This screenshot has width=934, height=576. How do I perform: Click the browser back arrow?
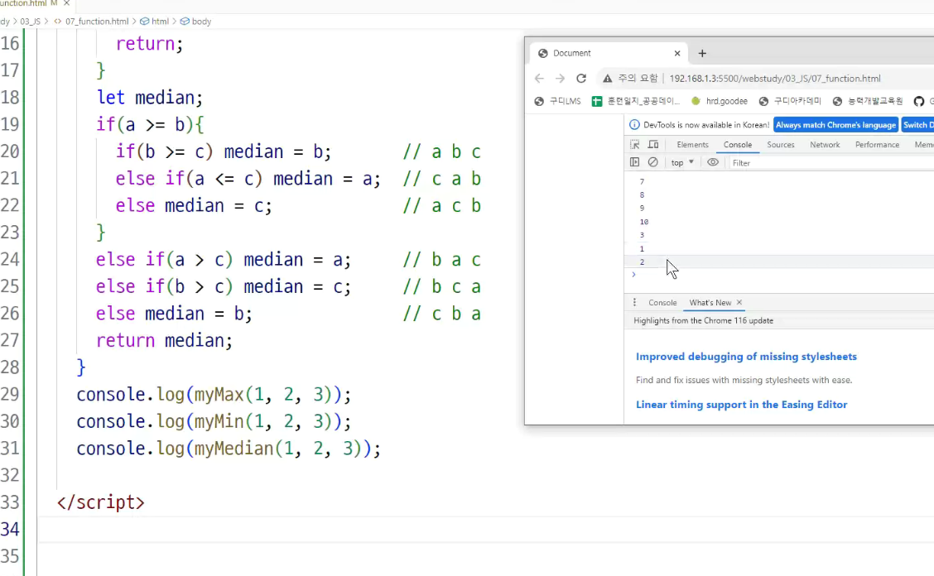tap(539, 79)
